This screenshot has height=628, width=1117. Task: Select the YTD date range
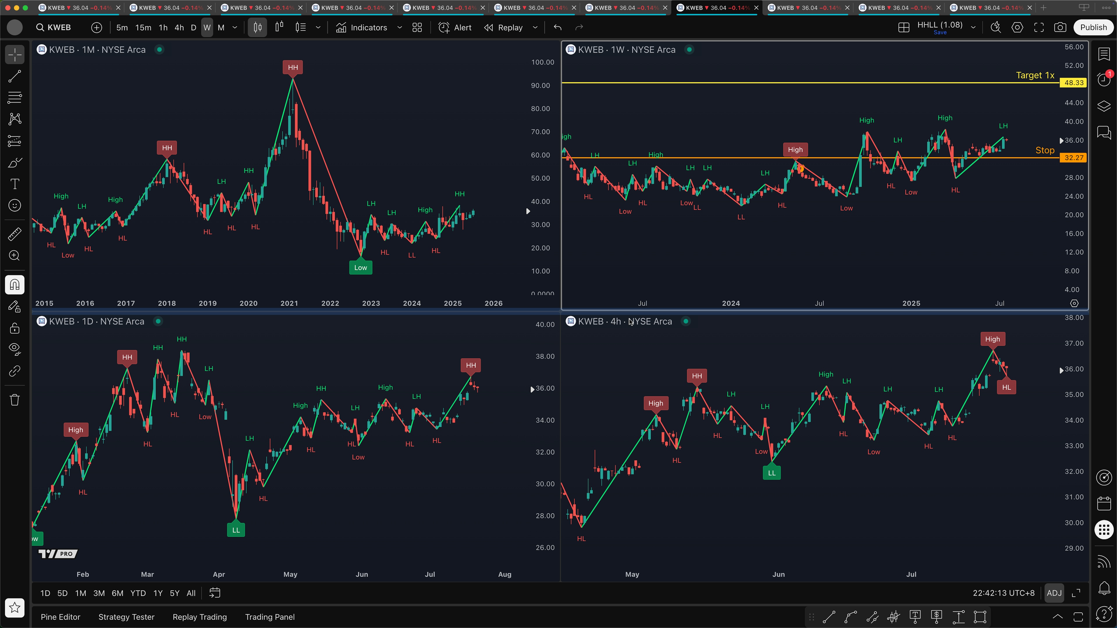138,593
